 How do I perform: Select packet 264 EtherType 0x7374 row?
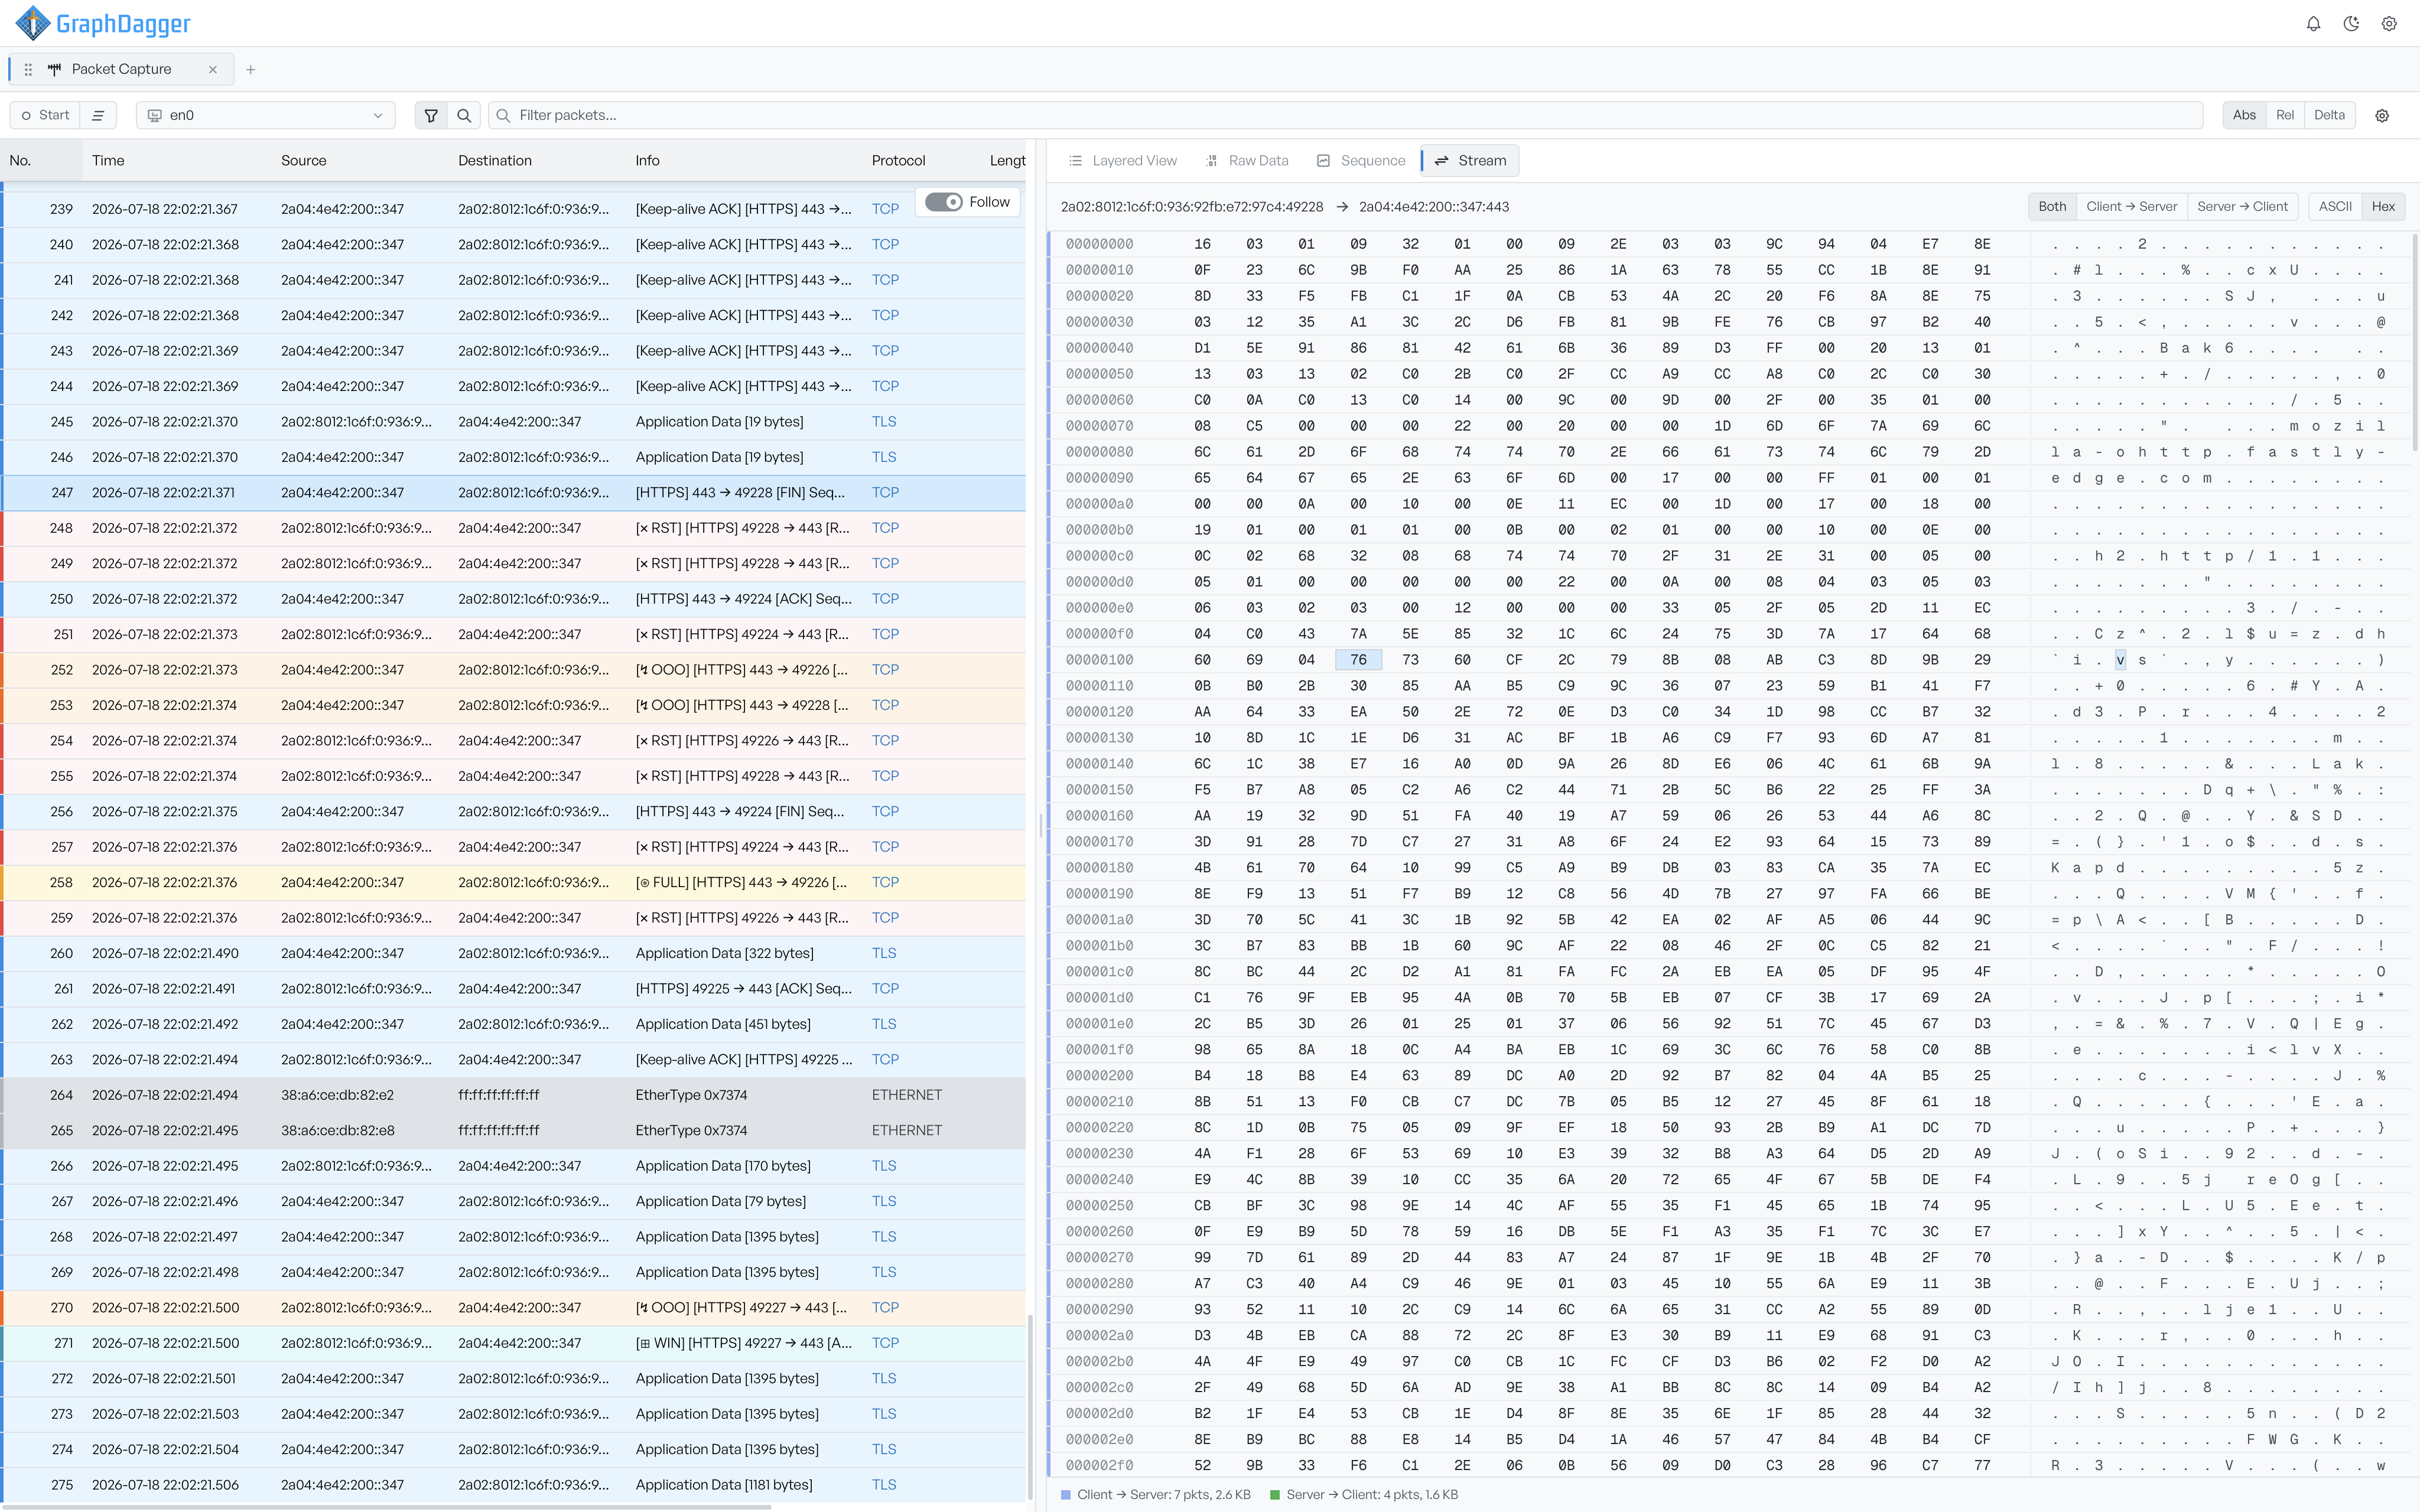513,1095
